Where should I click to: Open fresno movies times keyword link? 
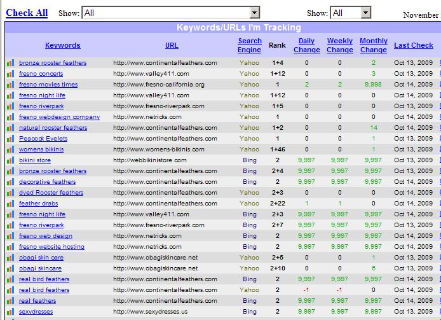coord(48,85)
